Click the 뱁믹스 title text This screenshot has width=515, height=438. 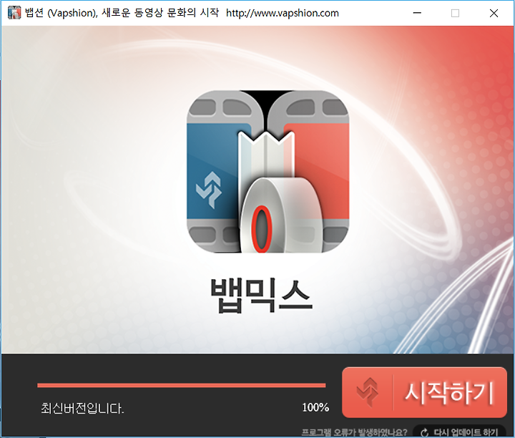coord(261,295)
